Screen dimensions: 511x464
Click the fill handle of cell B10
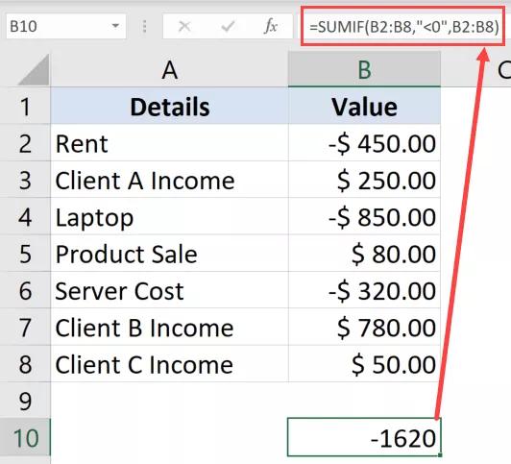[x=440, y=455]
